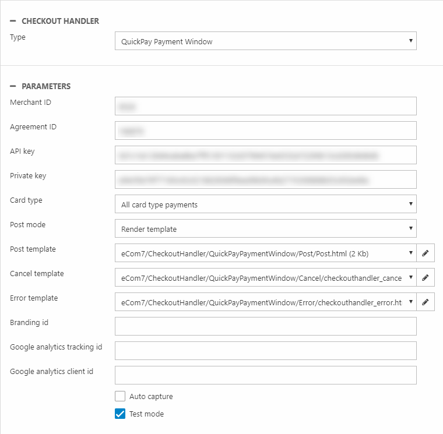443x434 pixels.
Task: Click the API key input field
Action: pyautogui.click(x=265, y=155)
